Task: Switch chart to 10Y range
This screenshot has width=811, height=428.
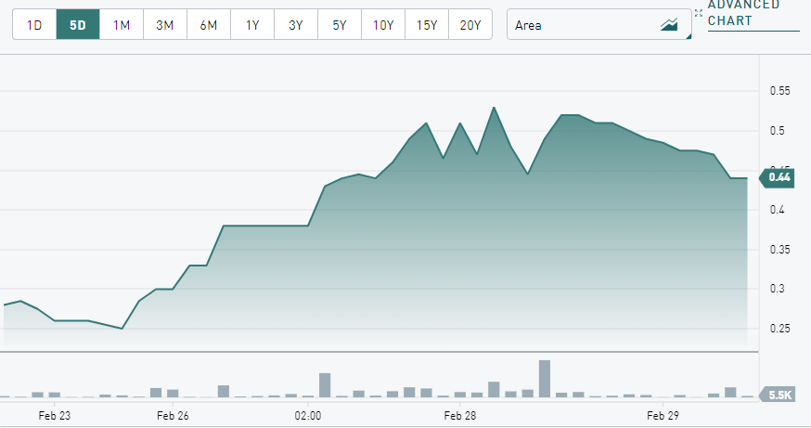Action: (382, 24)
